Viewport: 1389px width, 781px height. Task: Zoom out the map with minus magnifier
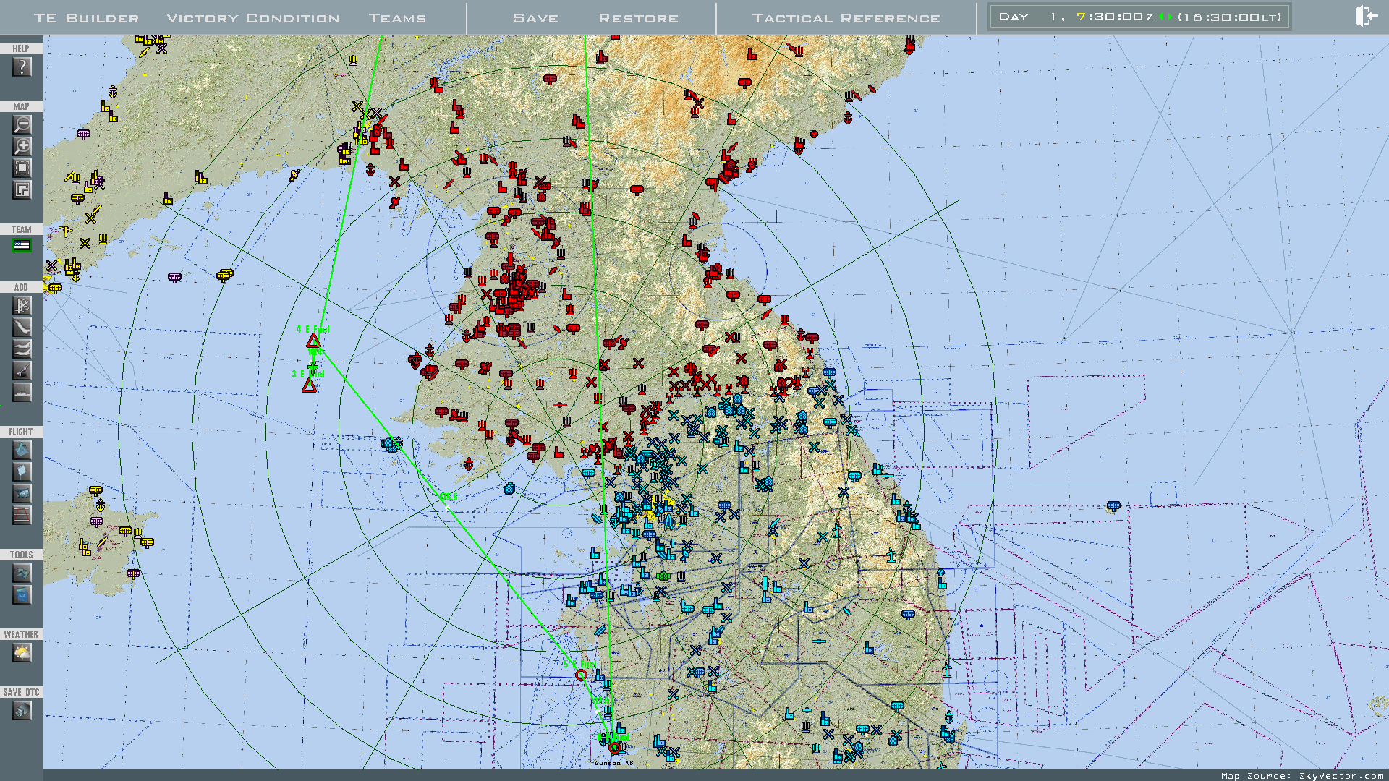22,125
